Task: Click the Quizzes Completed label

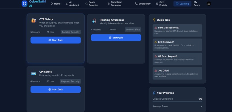Action: [163, 99]
